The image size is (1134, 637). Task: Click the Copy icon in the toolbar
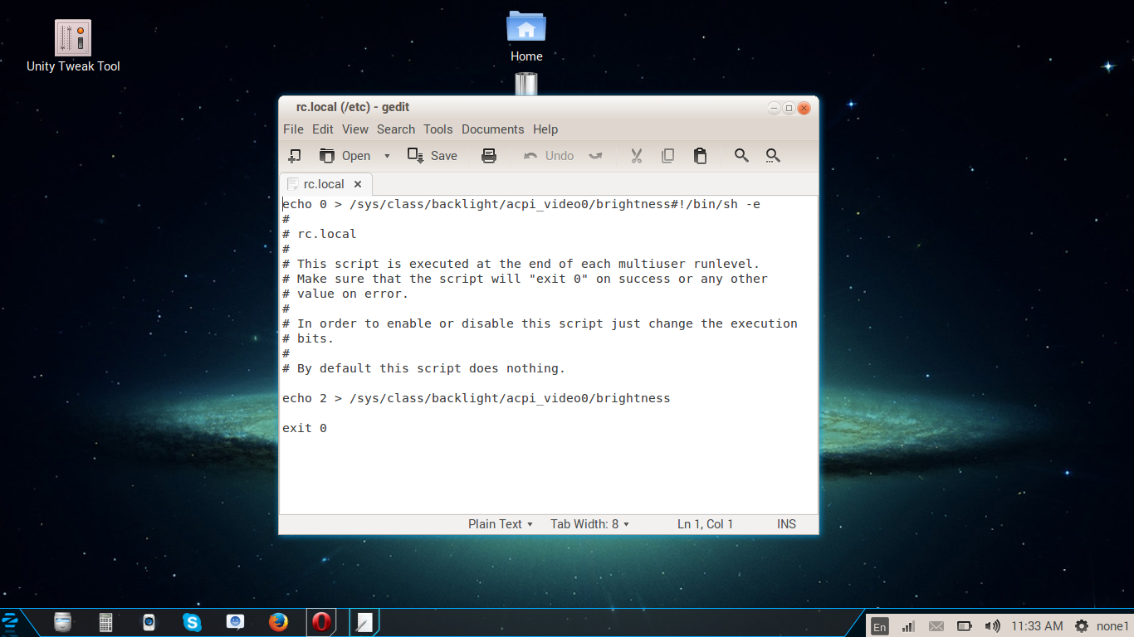point(667,156)
